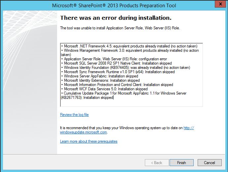Open Learn more about these prerequisites link

tap(89, 141)
